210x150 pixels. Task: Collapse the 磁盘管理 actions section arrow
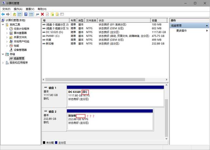[x=207, y=26]
